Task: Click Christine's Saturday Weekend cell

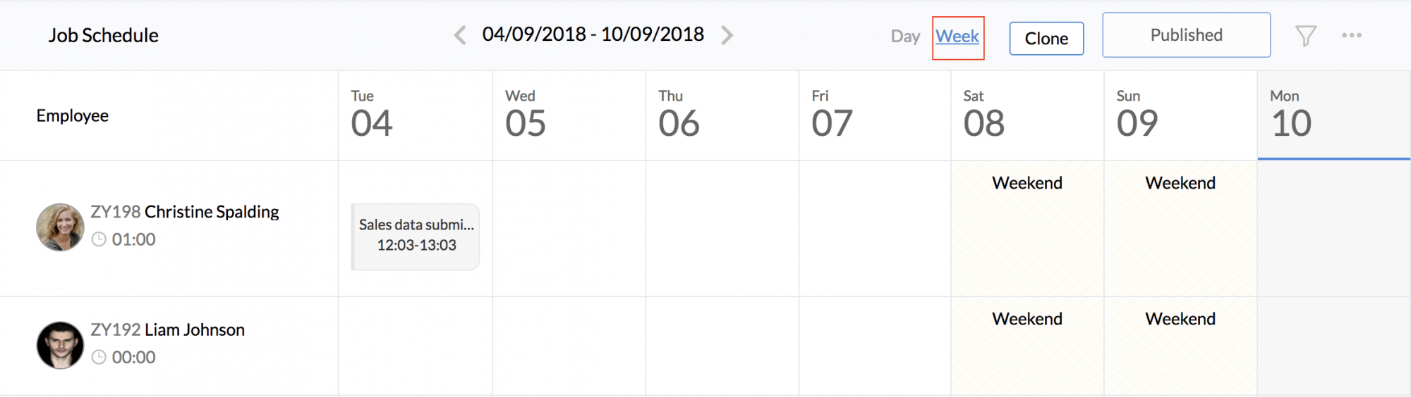Action: point(1027,229)
